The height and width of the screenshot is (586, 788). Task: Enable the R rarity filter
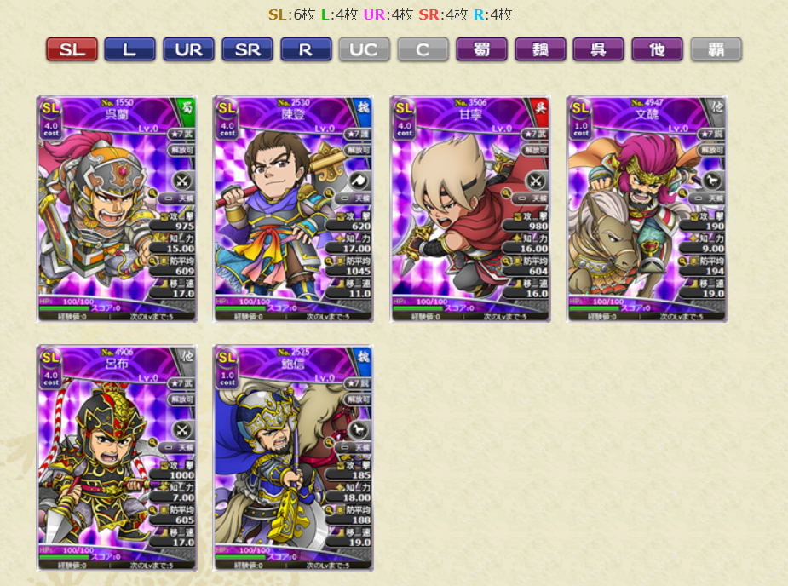[x=306, y=49]
